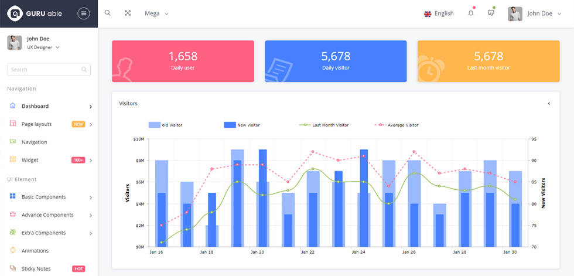Click the Jan 16 x-axis label
Viewport: 574px width, 276px height.
(156, 252)
